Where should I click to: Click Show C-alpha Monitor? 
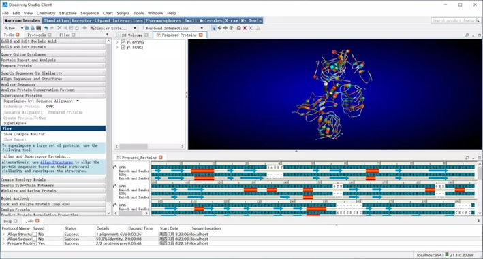pyautogui.click(x=24, y=134)
